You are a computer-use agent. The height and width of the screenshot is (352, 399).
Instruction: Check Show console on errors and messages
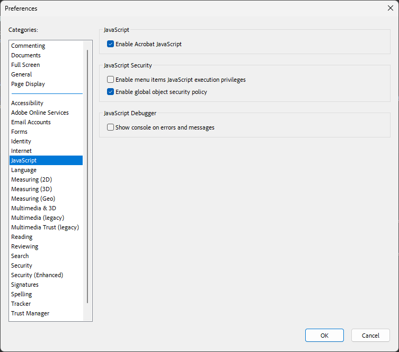(110, 127)
